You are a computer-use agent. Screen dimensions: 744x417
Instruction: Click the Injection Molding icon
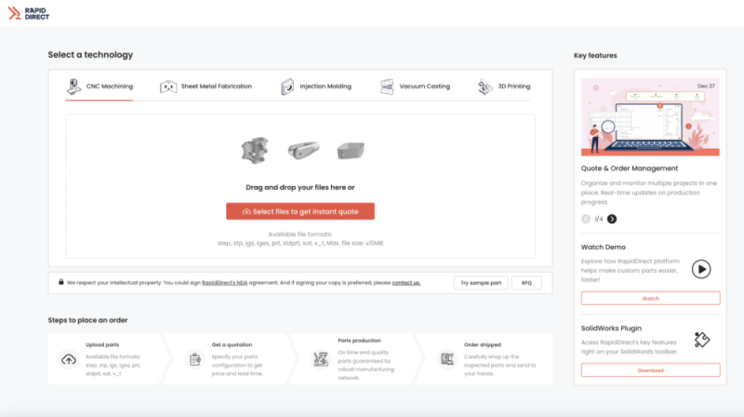[x=287, y=87]
